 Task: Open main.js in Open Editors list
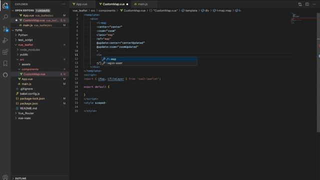pyautogui.click(x=40, y=25)
